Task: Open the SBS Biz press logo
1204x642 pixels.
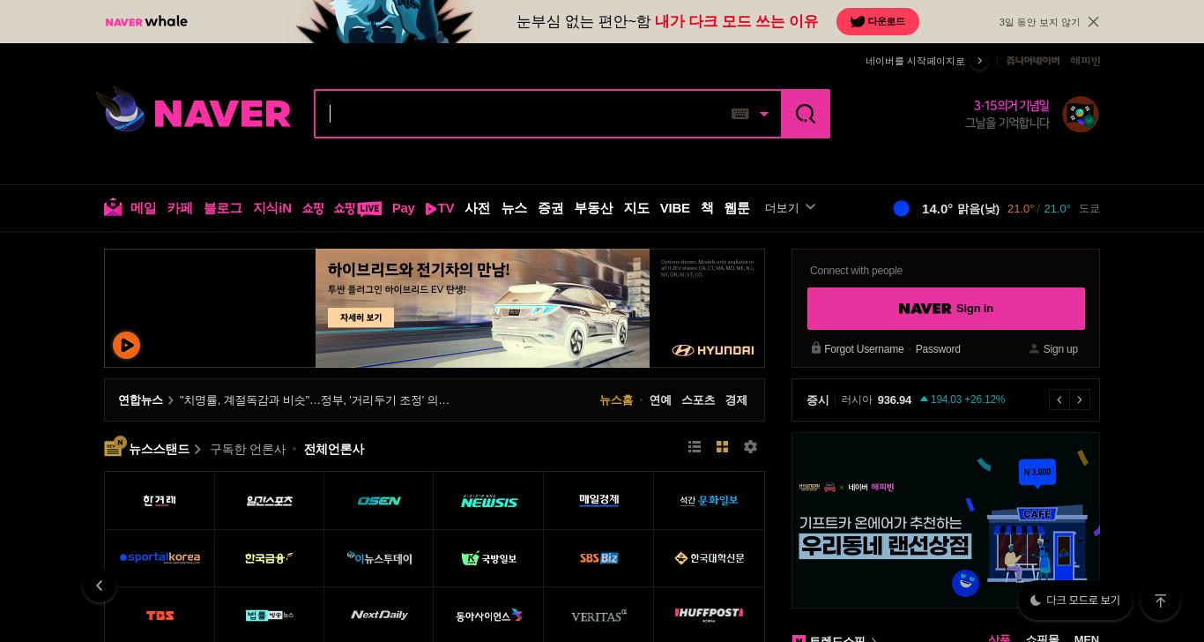Action: [x=598, y=558]
